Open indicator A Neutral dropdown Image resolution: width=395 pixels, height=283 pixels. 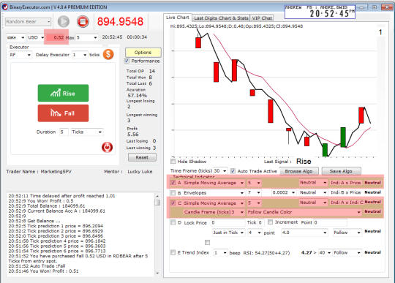313,183
